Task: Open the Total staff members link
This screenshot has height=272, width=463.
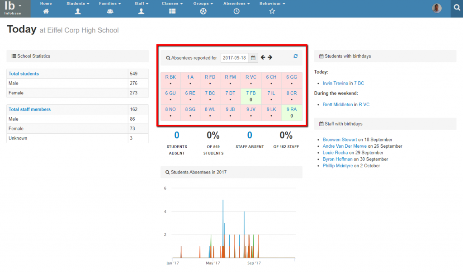Action: pyautogui.click(x=29, y=109)
